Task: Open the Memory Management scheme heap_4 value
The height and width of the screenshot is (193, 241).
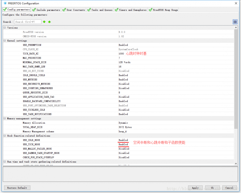Action: (123, 131)
